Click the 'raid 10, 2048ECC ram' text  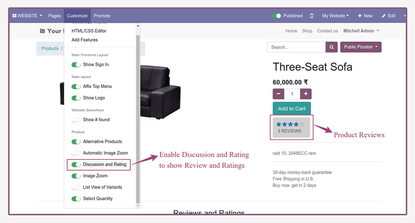(294, 153)
